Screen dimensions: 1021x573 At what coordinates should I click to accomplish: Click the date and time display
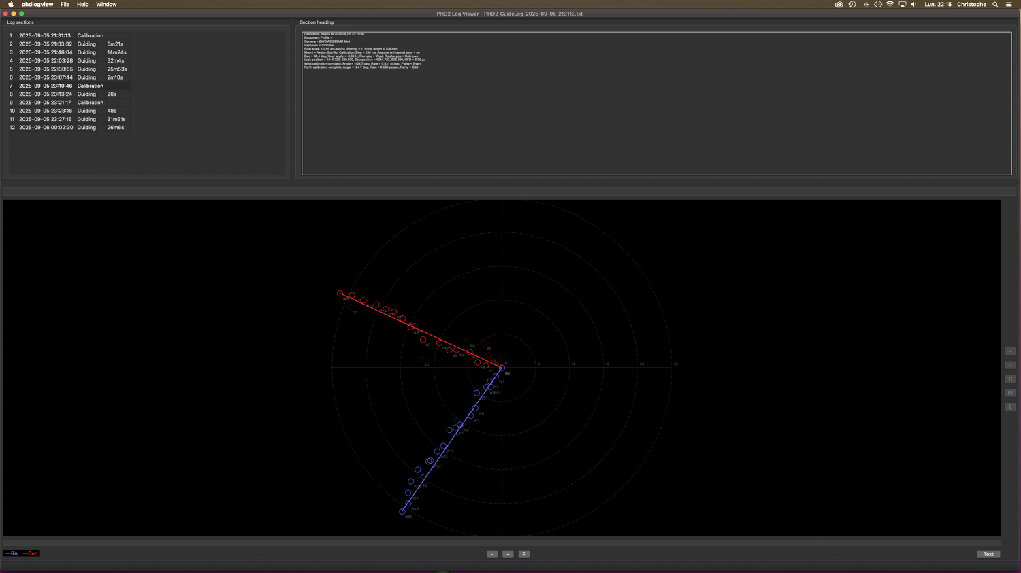coord(938,4)
